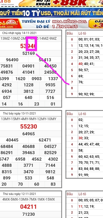Image resolution: width=103 pixels, height=218 pixels.
Task: Click the code row 13MY-15MY-4MY-9MY-12MY-10MY
Action: click(29, 119)
